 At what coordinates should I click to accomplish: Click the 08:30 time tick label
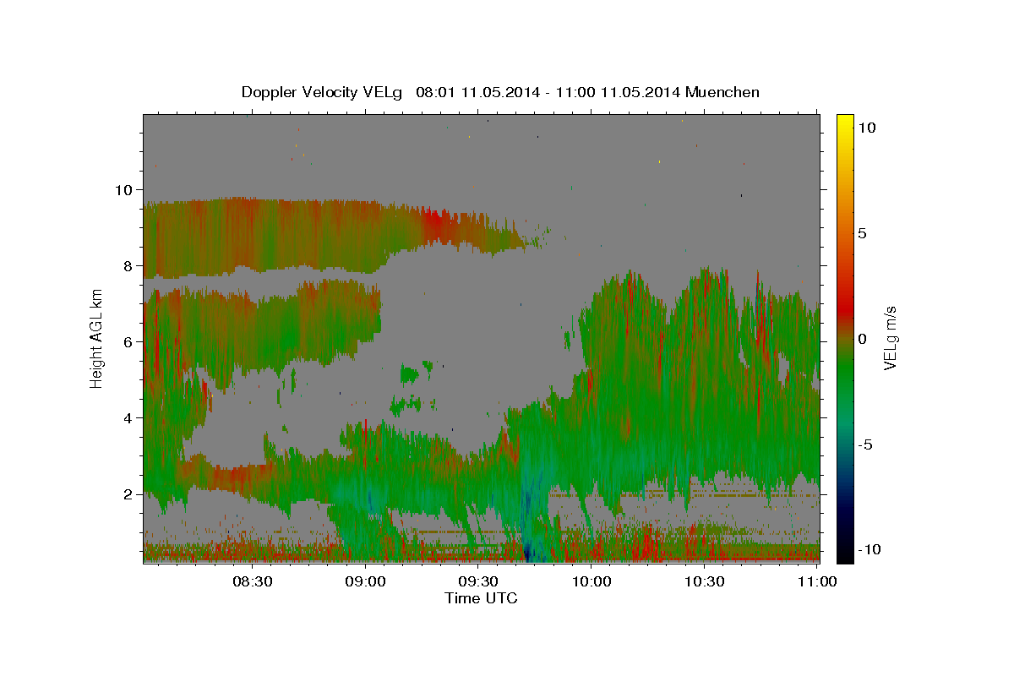tap(253, 581)
